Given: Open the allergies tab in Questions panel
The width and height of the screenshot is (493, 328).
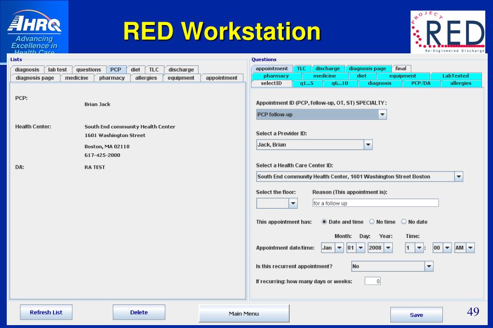Looking at the screenshot, I should click(x=461, y=83).
